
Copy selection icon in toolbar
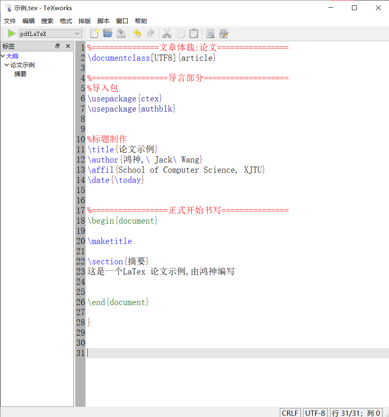pos(180,33)
